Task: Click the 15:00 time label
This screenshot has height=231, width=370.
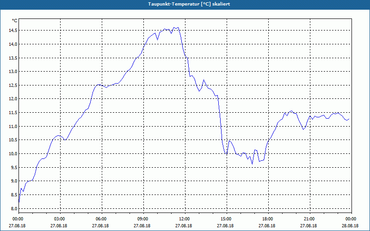Action: [227, 219]
